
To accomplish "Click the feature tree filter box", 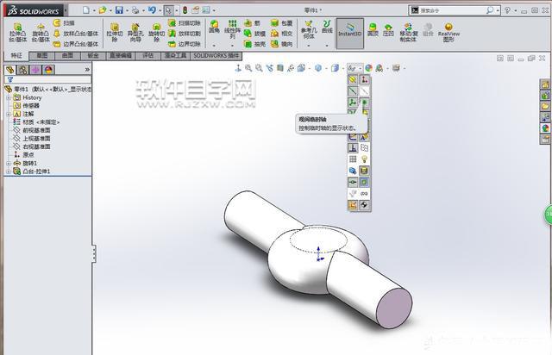I will pyautogui.click(x=48, y=80).
